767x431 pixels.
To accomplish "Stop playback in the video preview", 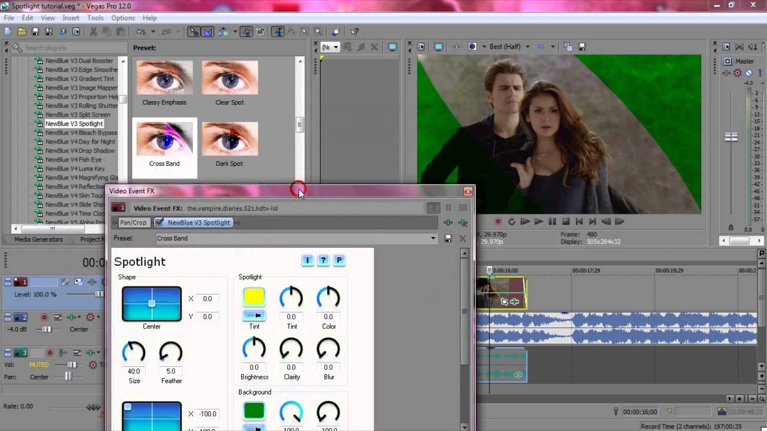I will [x=566, y=221].
